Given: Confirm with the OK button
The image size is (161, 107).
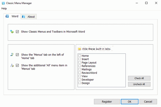Looking at the screenshot, I should 130,102.
